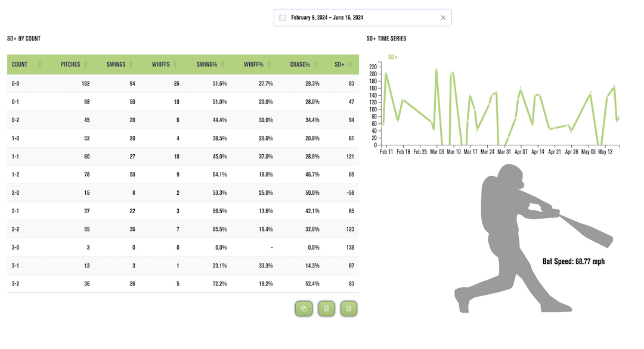Select the 0-0 count row
Screen dimensions: 644x349
tap(183, 83)
